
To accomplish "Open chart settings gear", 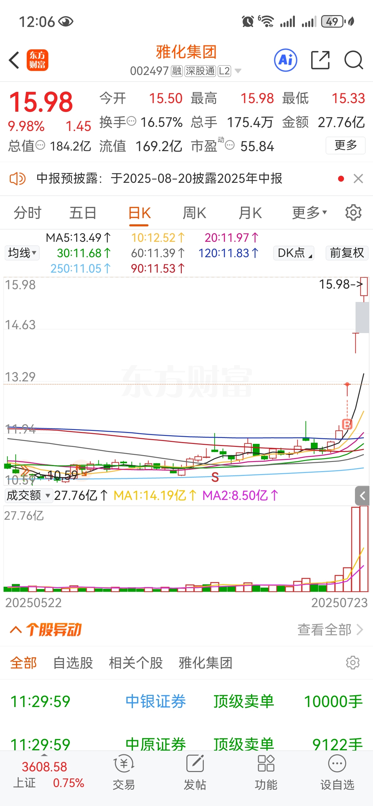I will 353,213.
